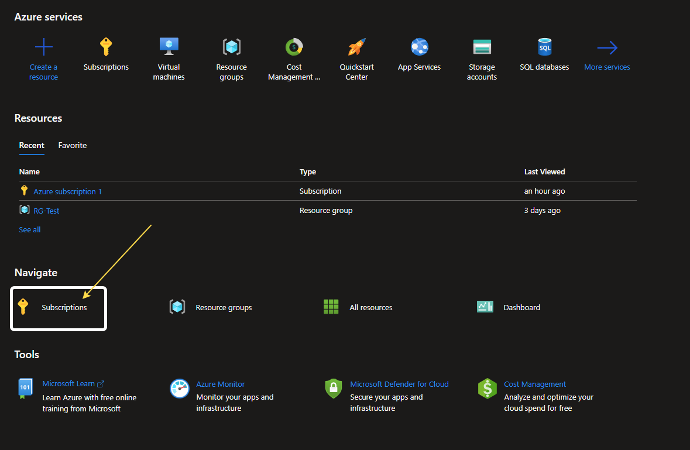The height and width of the screenshot is (450, 690).
Task: Open the RG-Test resource group
Action: pos(45,210)
